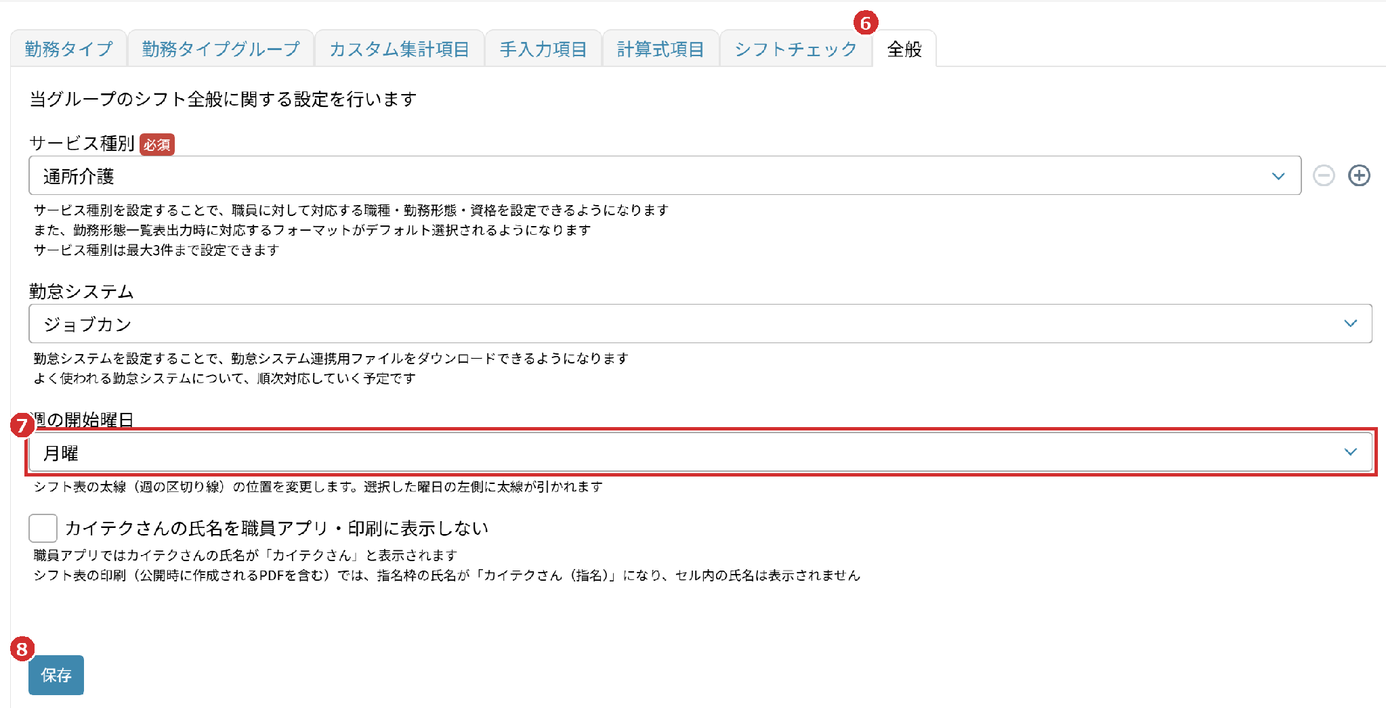
Task: Select the 計算式項目 tab
Action: [660, 49]
